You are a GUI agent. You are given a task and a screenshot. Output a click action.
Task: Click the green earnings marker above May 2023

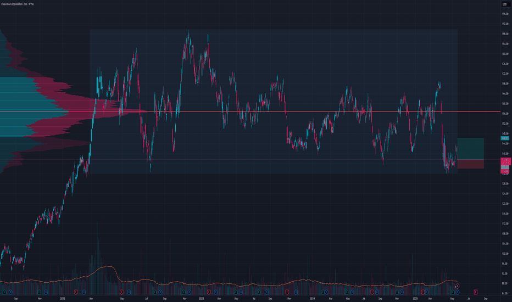coord(236,292)
